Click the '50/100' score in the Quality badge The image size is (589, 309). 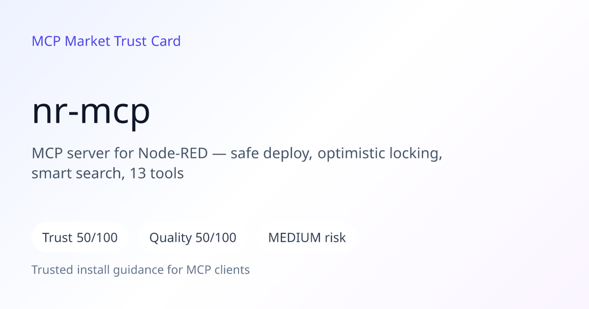[216, 238]
